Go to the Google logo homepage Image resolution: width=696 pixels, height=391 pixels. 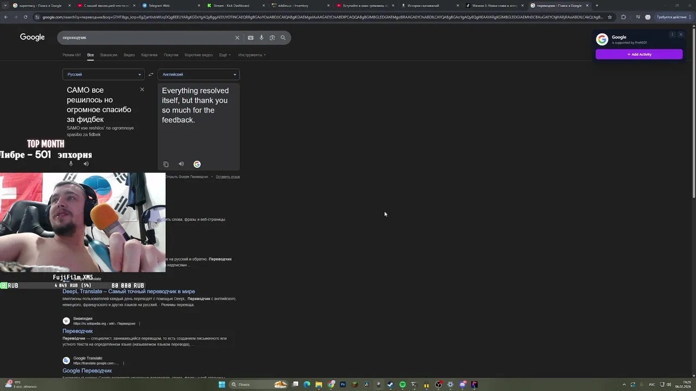[x=32, y=37]
